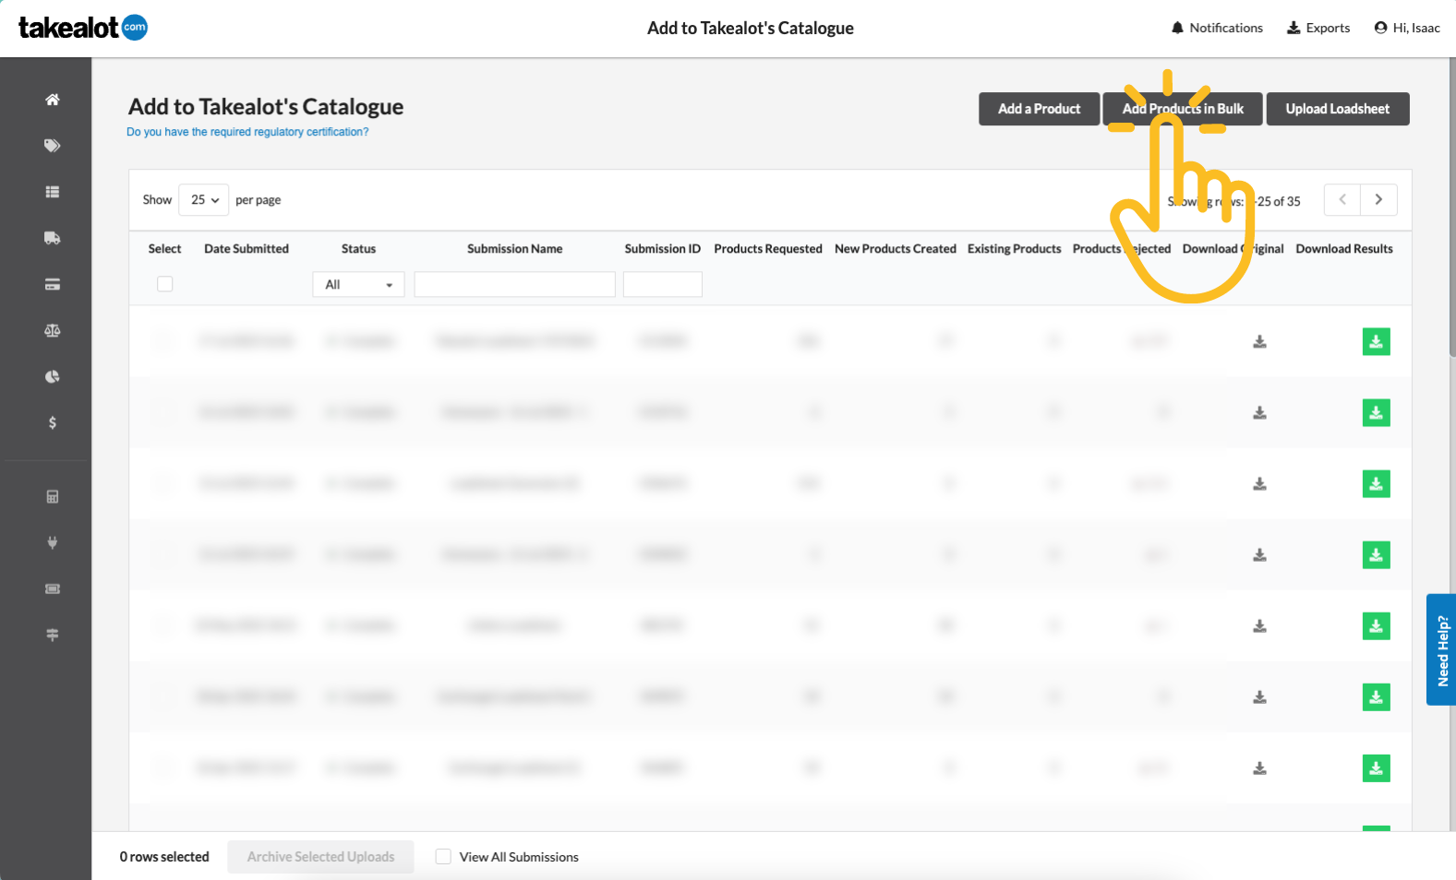Tick the select-all checkbox under Select
Image resolution: width=1456 pixels, height=880 pixels.
click(165, 284)
